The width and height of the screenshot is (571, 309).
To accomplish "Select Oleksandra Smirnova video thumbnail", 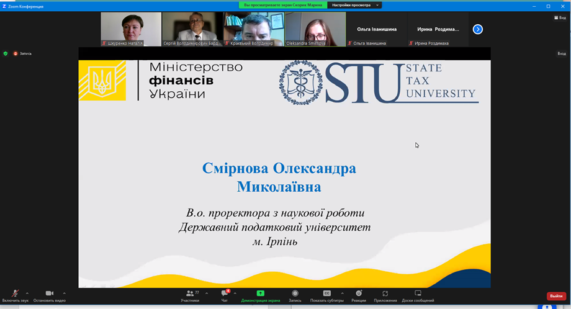I will click(x=315, y=29).
